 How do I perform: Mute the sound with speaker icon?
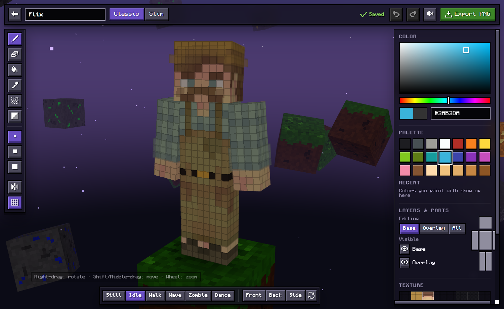pos(430,14)
